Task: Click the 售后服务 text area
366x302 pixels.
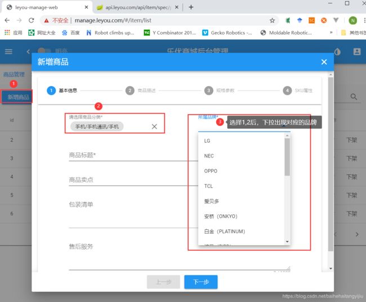Action: pos(180,255)
